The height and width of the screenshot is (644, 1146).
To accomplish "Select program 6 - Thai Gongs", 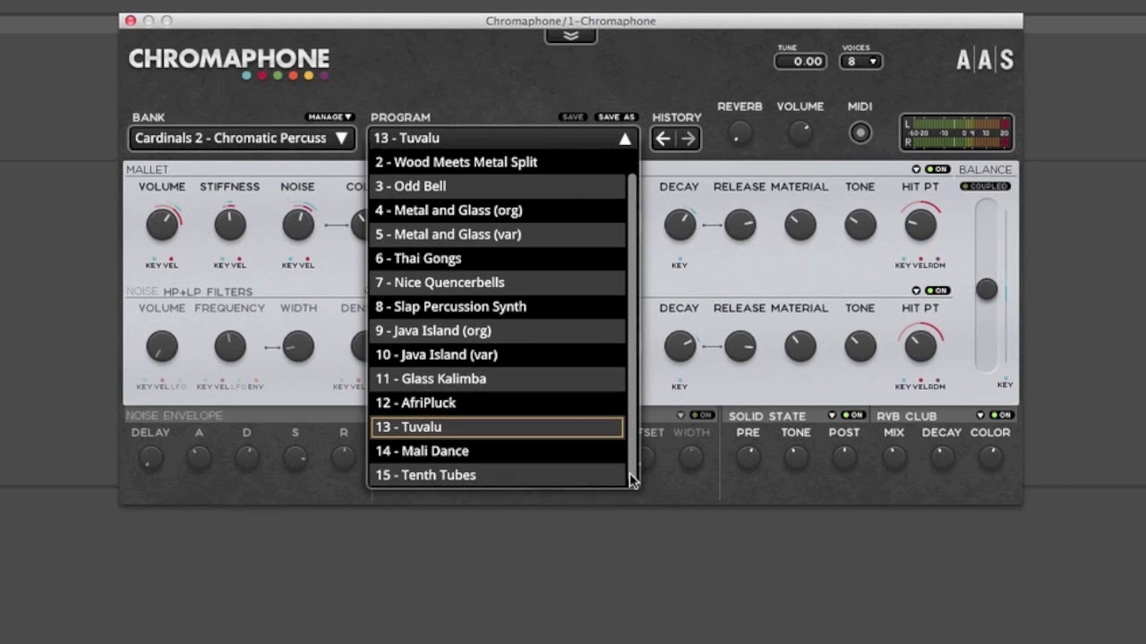I will pos(498,258).
